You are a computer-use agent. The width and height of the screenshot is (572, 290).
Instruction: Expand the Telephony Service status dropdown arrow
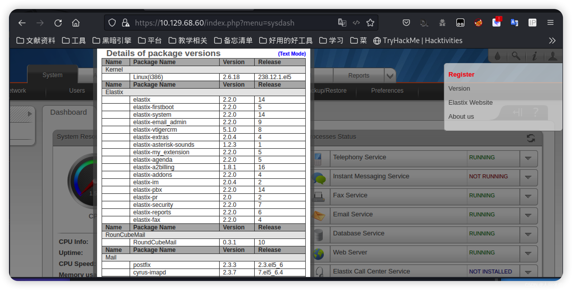528,158
